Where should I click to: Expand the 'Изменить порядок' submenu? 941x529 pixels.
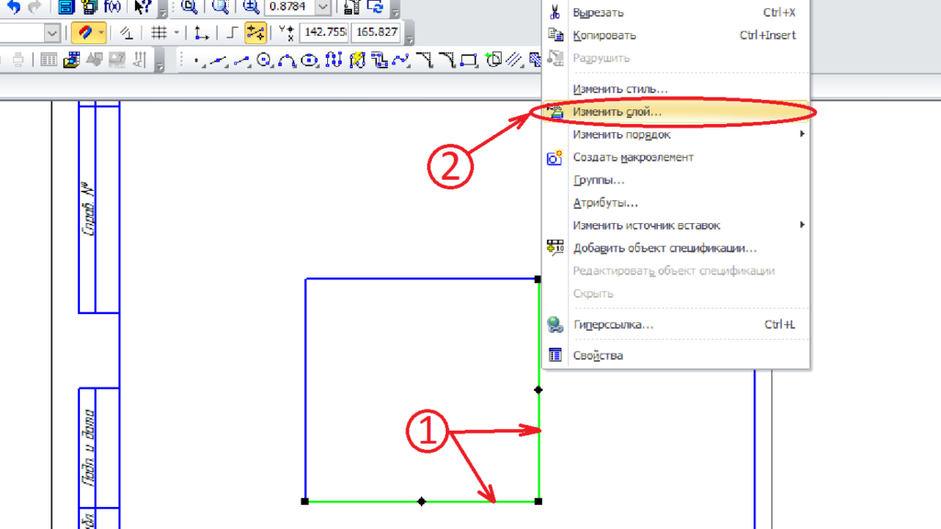coord(620,134)
